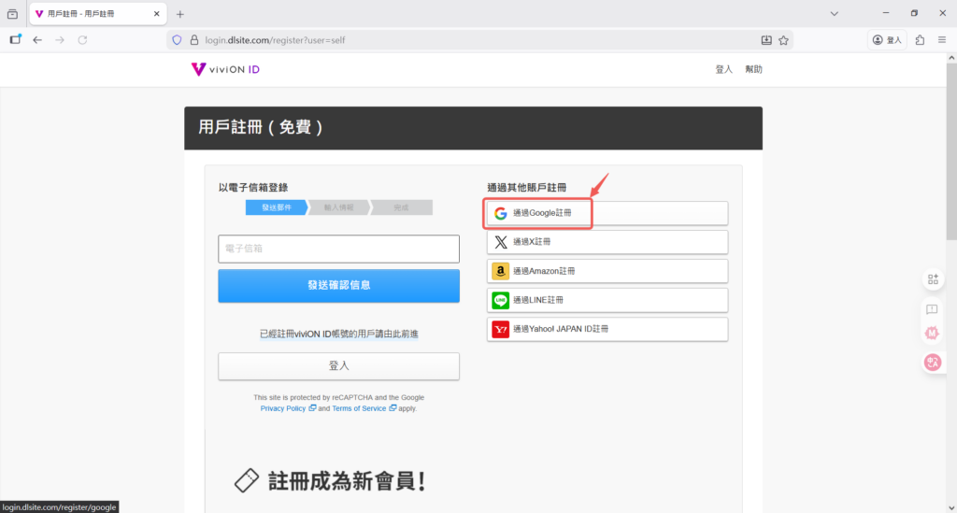Click the tracking protection shield icon
Viewport: 957px width, 513px height.
click(x=177, y=40)
